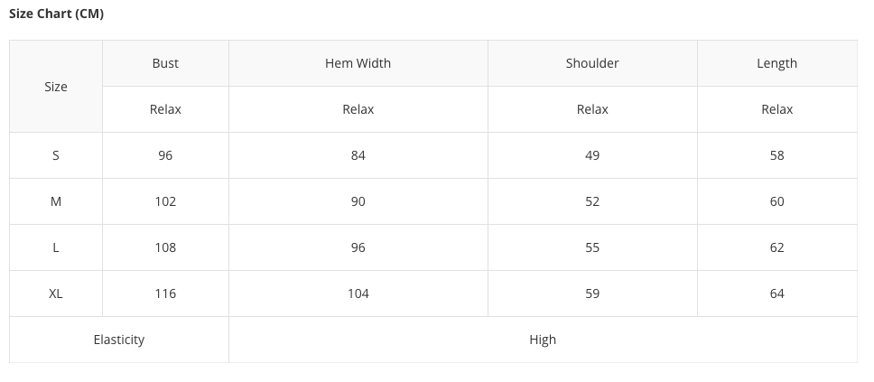874x382 pixels.
Task: Select the L size row label
Action: [56, 247]
